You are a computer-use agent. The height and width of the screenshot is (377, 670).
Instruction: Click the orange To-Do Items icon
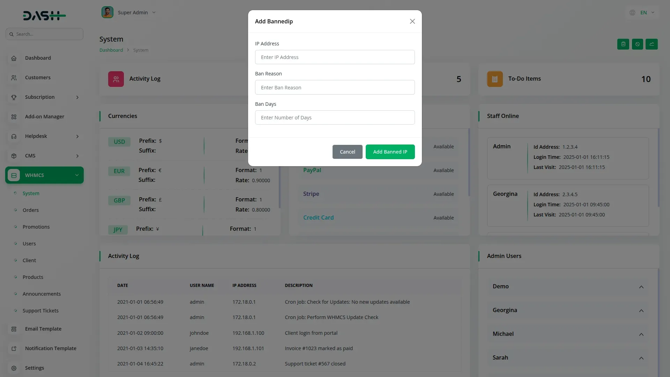click(494, 79)
